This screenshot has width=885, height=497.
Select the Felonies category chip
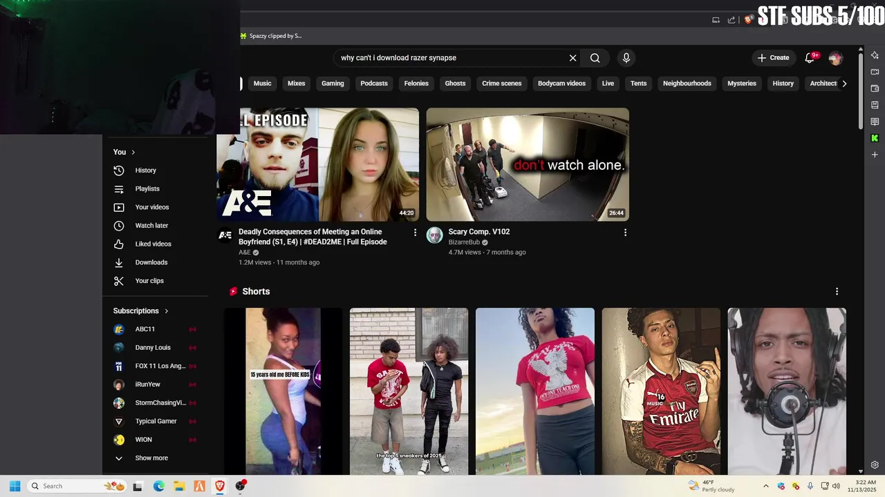[416, 84]
